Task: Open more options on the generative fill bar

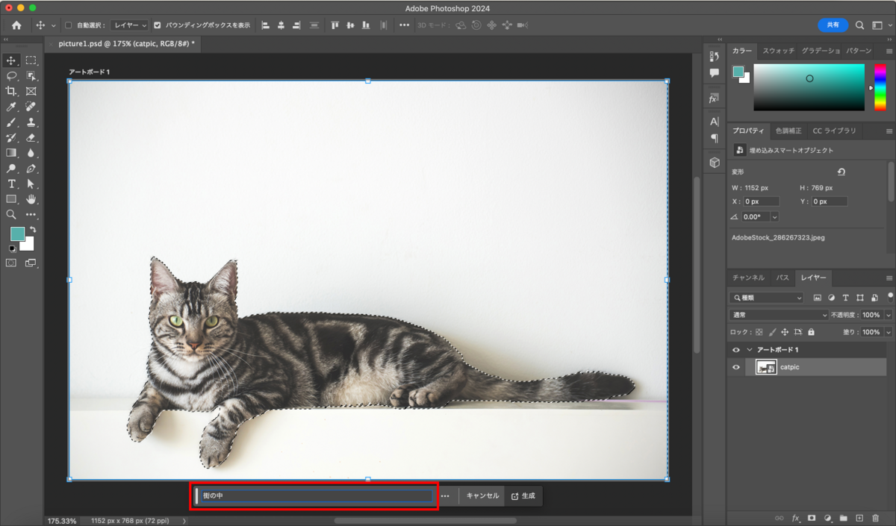Action: [445, 495]
